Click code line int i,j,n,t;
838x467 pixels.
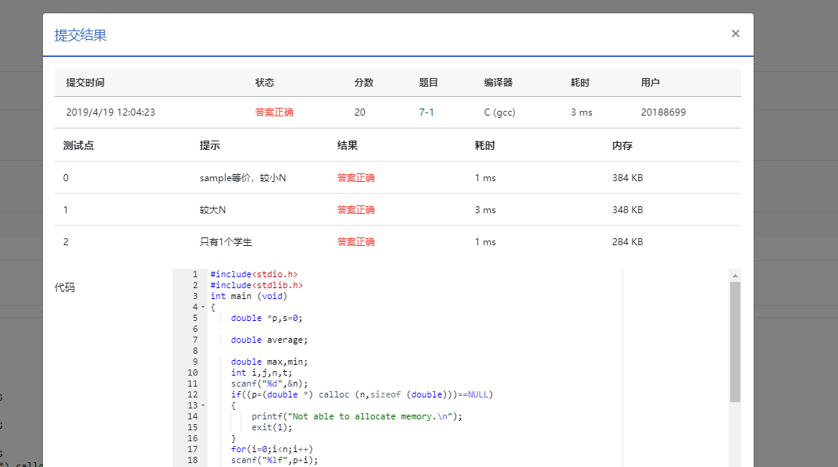tap(262, 373)
